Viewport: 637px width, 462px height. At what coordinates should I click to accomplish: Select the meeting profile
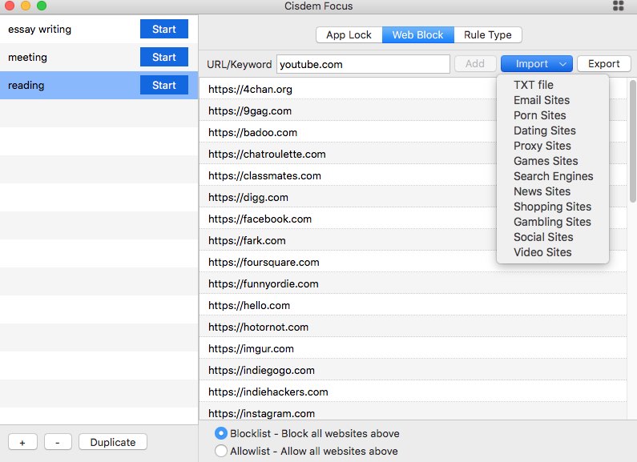click(99, 57)
